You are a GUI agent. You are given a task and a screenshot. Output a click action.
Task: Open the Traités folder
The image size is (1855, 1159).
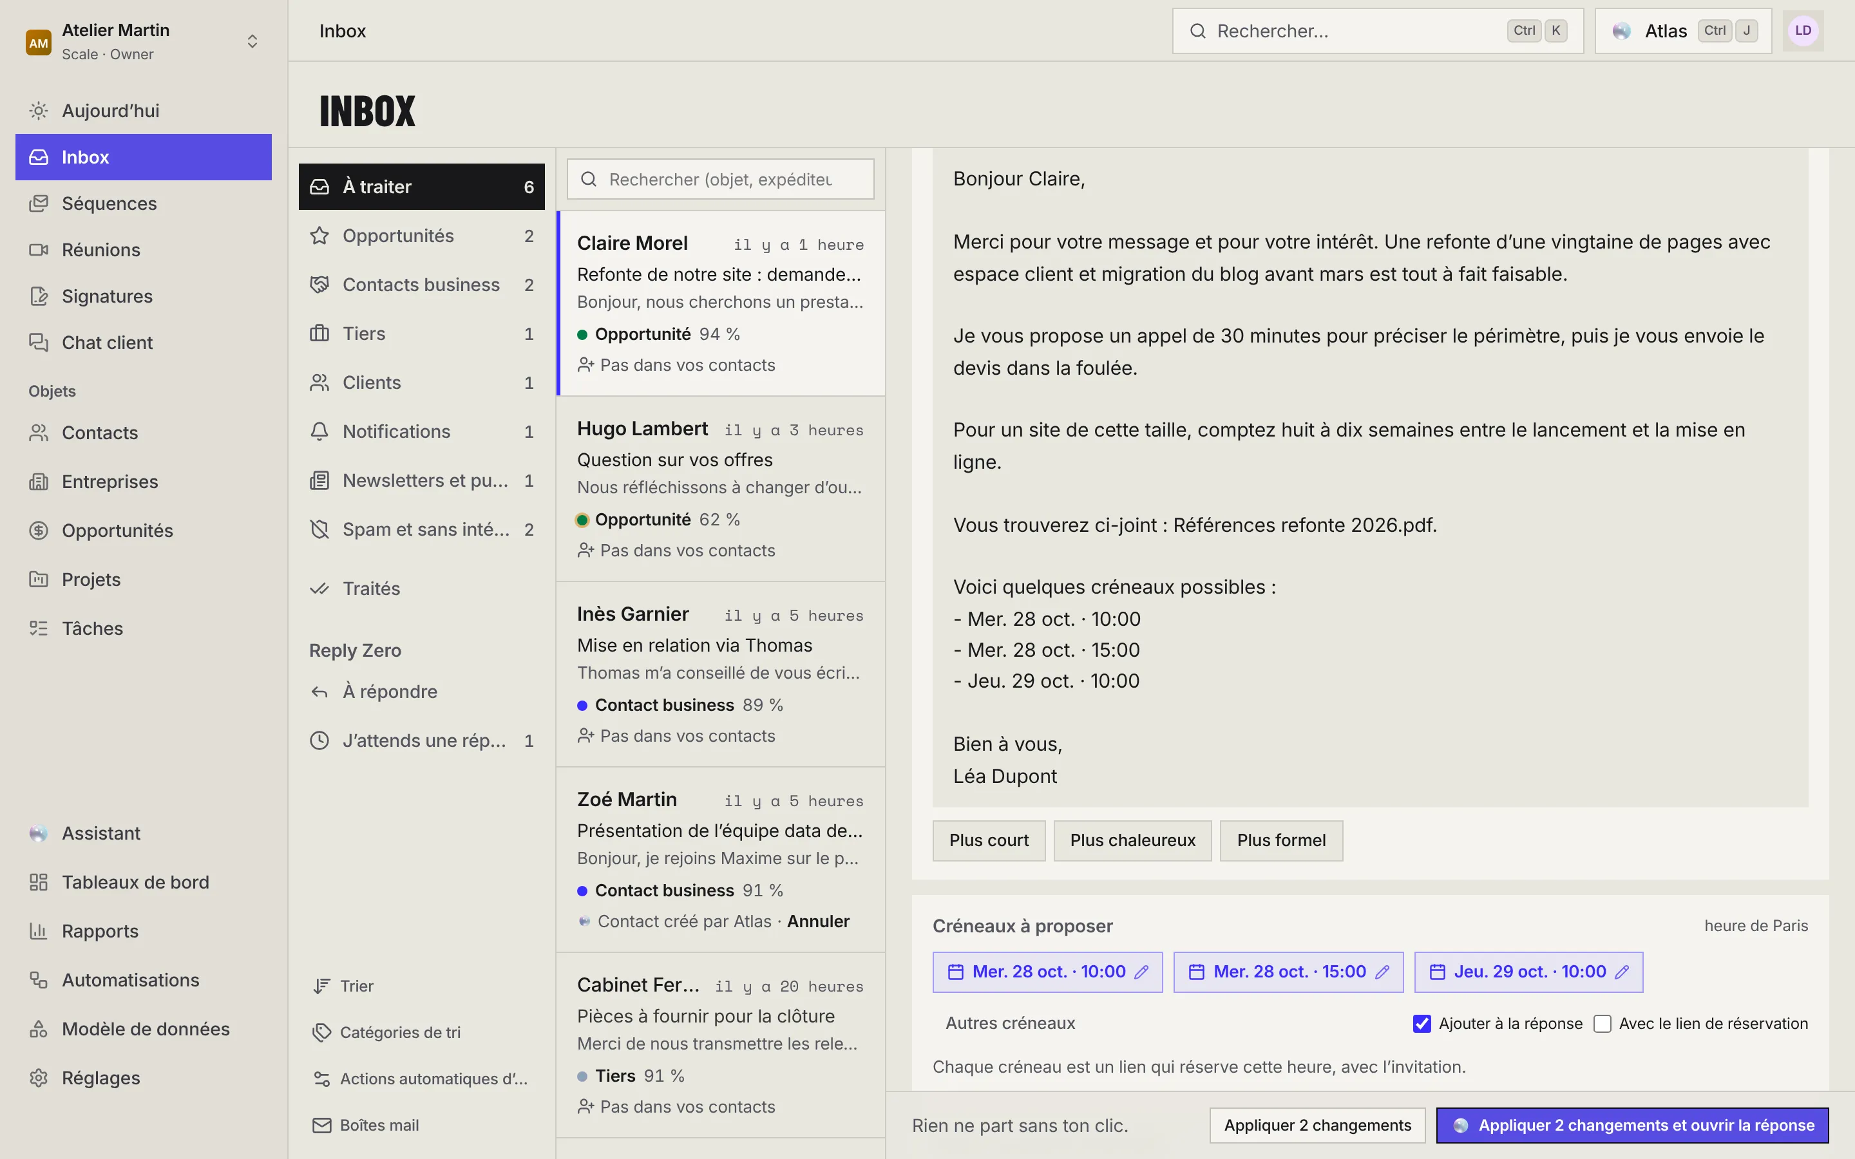[422, 588]
